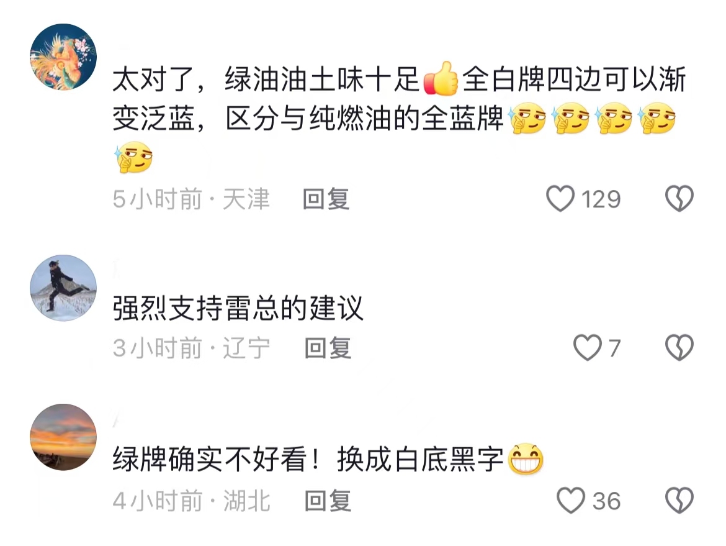Open the sunset avatar profile

point(63,437)
